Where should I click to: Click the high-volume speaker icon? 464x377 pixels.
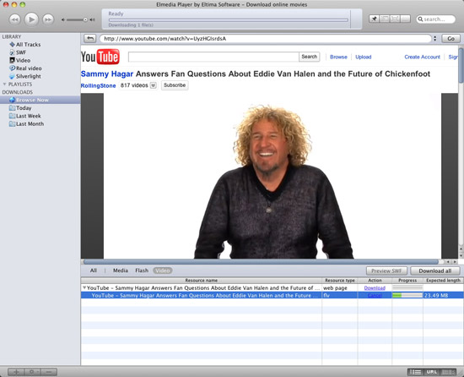point(92,19)
